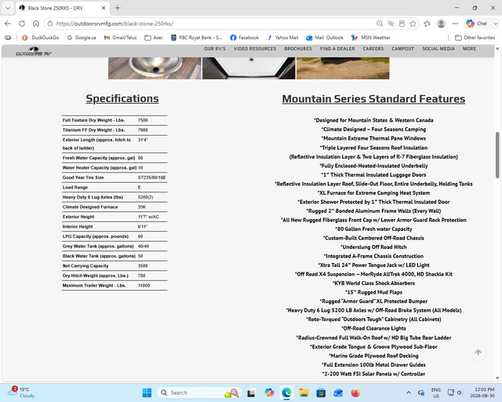Open the Copilot Chat button

tap(477, 24)
